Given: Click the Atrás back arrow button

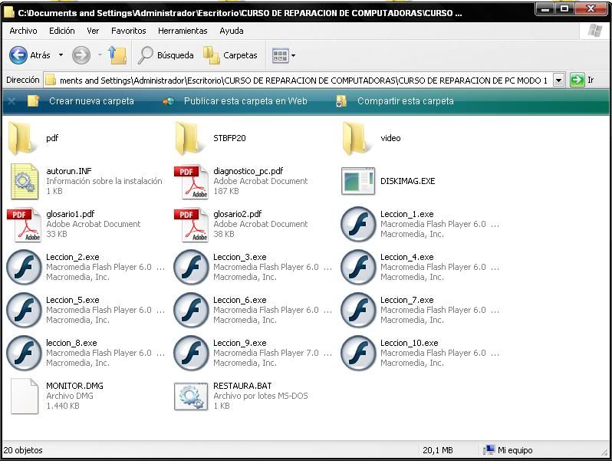Looking at the screenshot, I should pos(18,55).
